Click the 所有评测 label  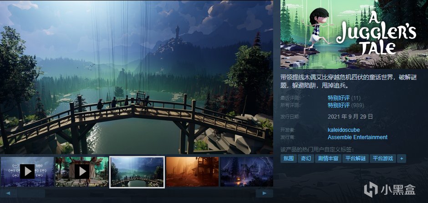[x=290, y=105]
